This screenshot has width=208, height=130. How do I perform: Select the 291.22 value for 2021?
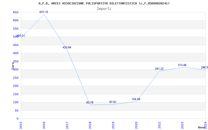point(159,69)
